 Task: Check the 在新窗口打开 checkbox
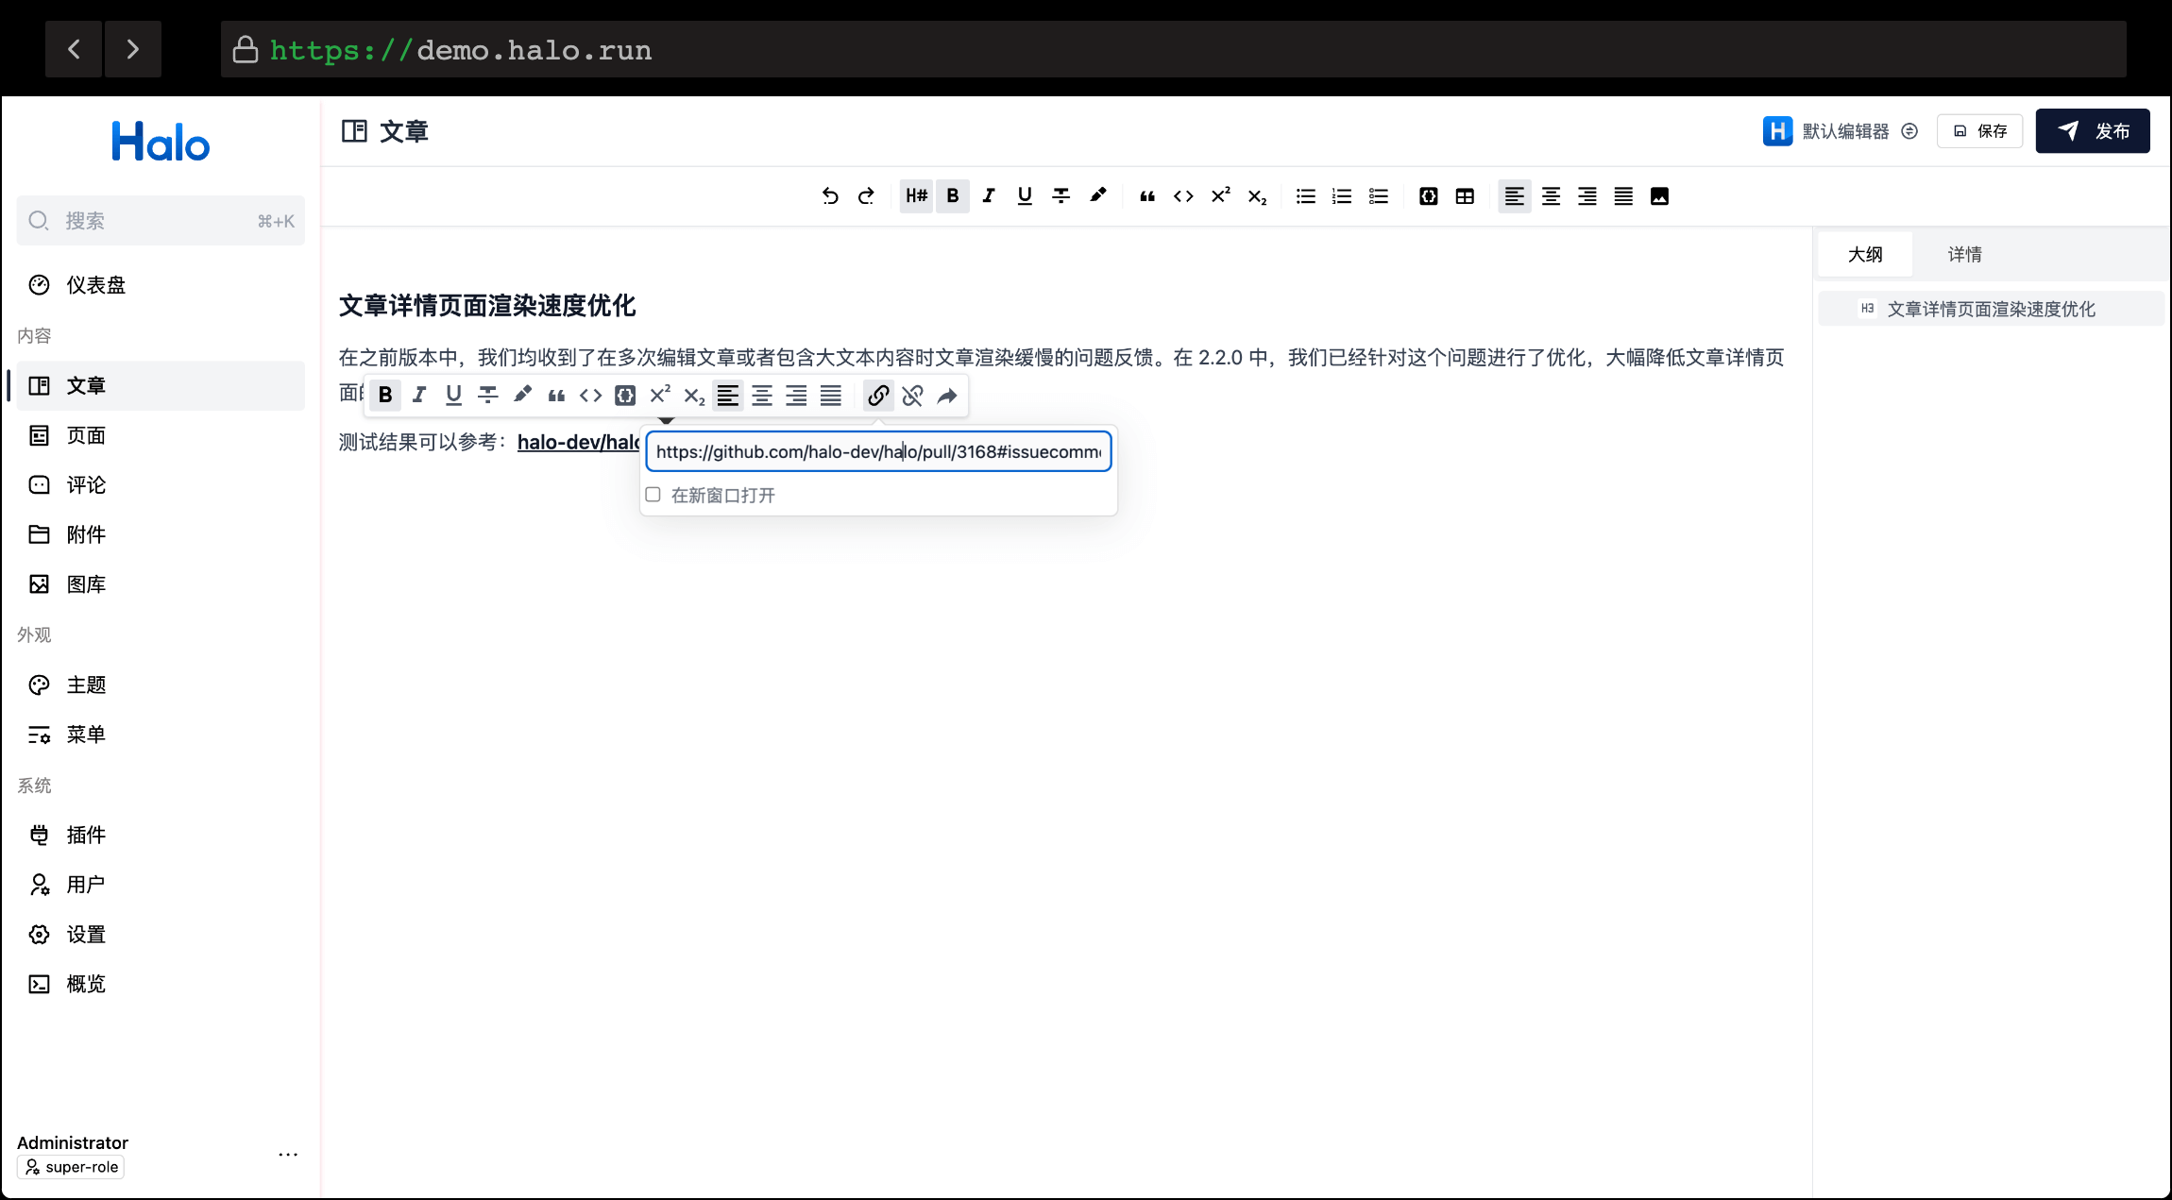coord(653,494)
